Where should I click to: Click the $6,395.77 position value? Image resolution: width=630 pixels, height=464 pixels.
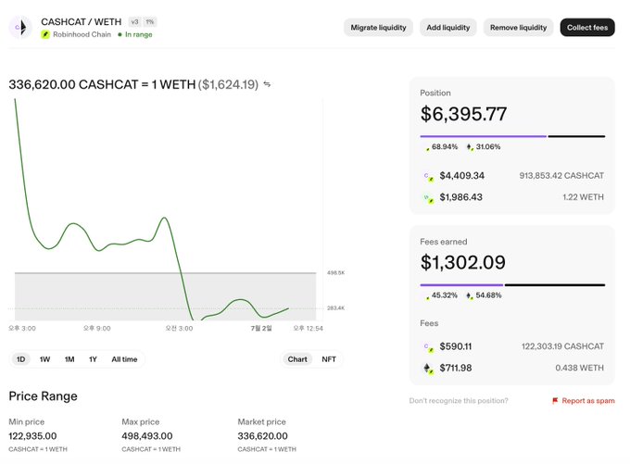(463, 114)
